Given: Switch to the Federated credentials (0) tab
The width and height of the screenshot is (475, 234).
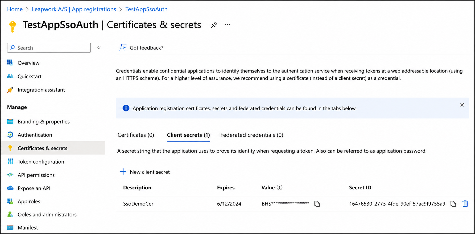Looking at the screenshot, I should (251, 135).
